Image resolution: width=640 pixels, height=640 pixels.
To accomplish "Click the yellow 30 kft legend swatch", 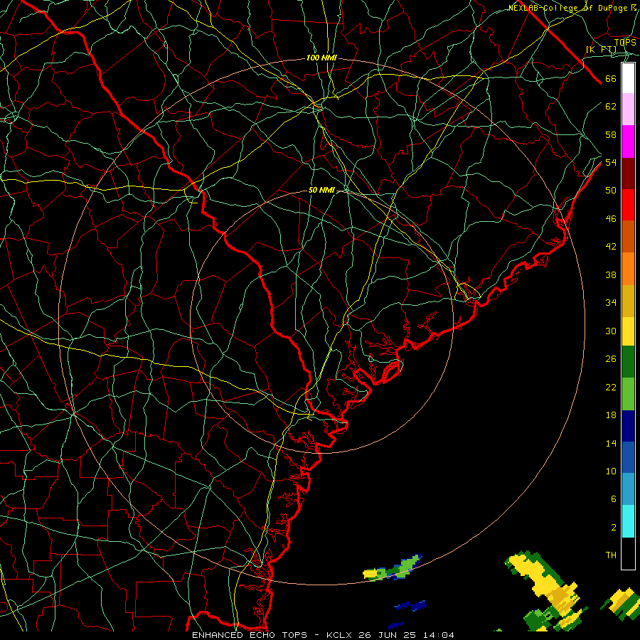I will pyautogui.click(x=628, y=331).
